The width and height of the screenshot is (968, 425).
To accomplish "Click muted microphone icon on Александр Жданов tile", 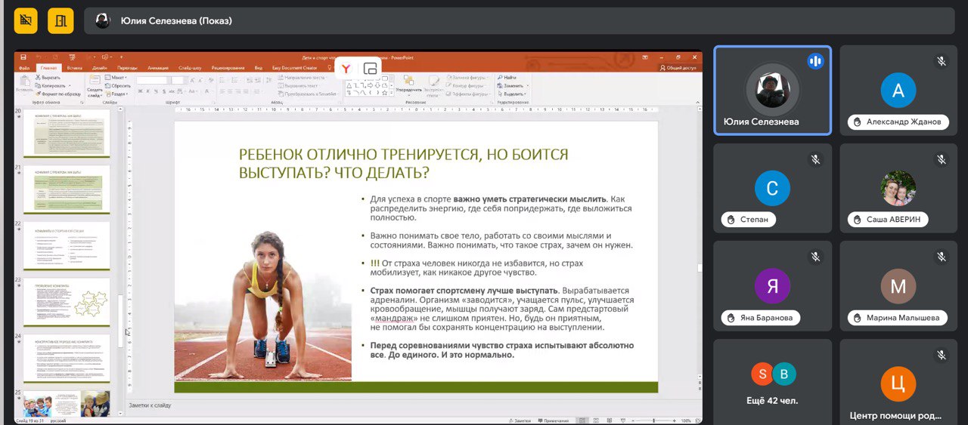I will 942,62.
